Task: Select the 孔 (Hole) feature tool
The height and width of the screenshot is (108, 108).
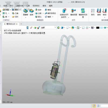Action: click(x=5, y=13)
